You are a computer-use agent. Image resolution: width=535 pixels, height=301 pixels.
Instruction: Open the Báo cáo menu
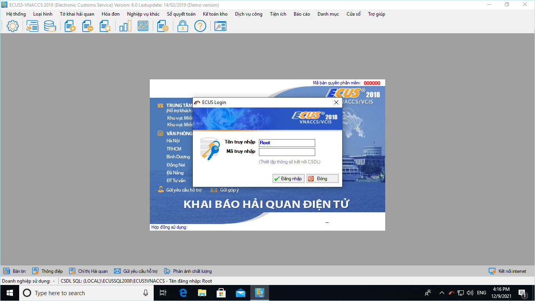302,14
